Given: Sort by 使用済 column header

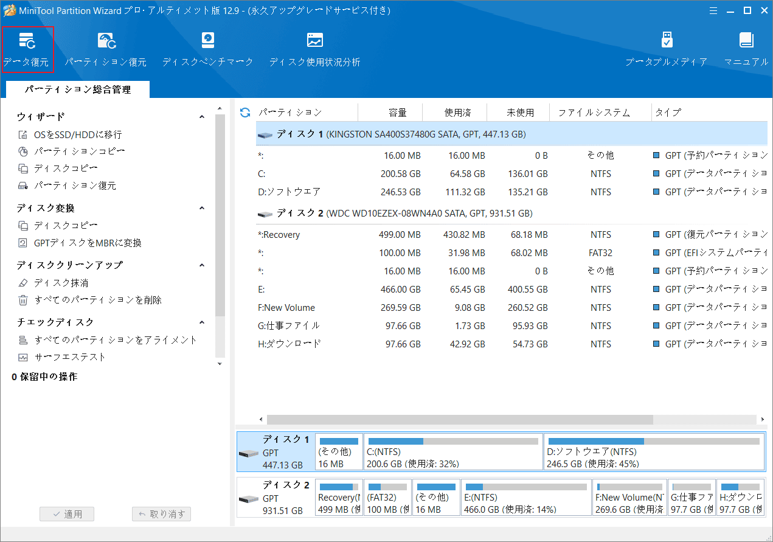Looking at the screenshot, I should [x=455, y=113].
